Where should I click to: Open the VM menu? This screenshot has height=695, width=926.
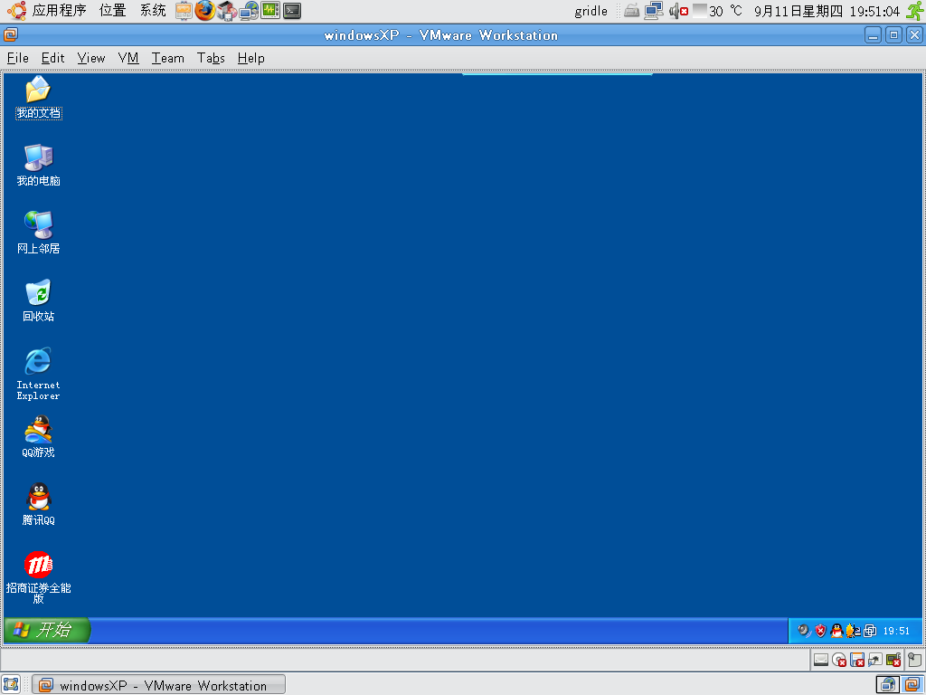pyautogui.click(x=128, y=58)
